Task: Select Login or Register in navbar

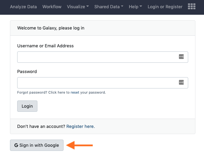Action: point(165,7)
